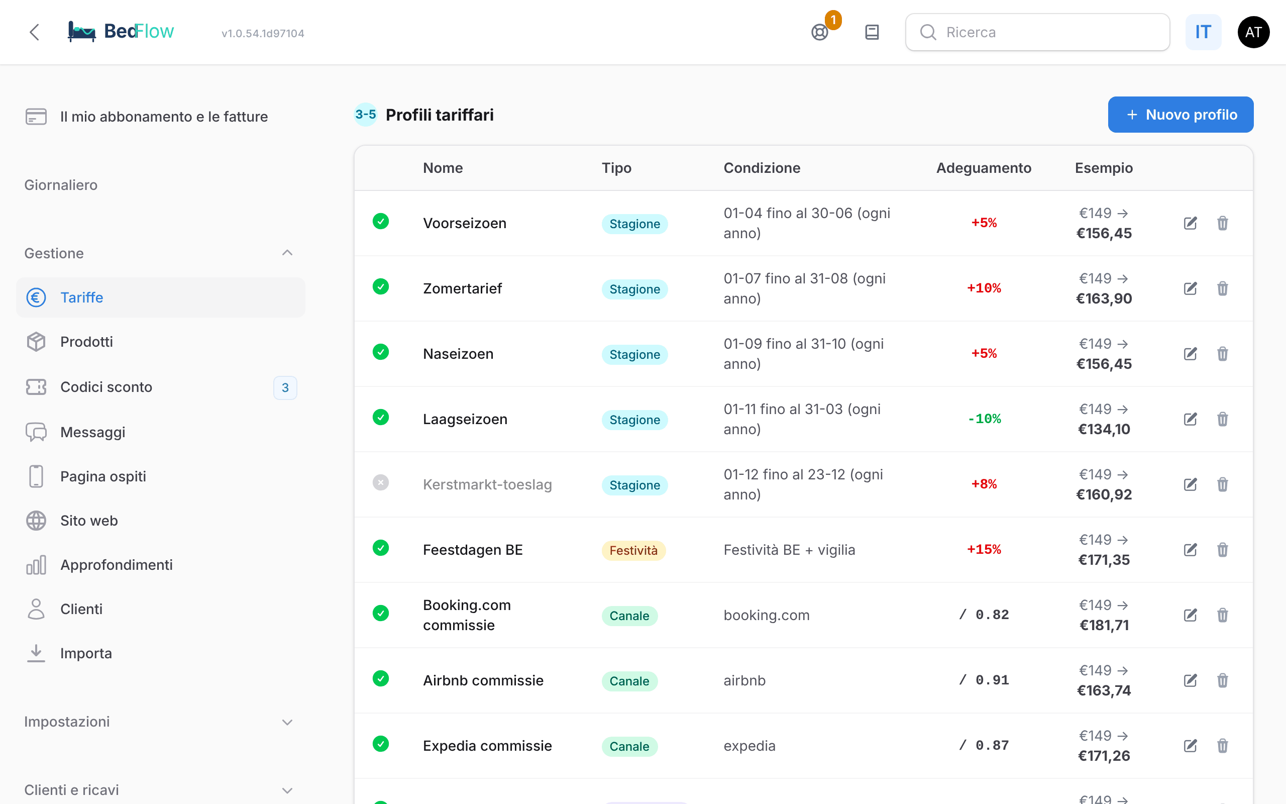This screenshot has height=804, width=1286.
Task: Open Clienti in the sidebar
Action: pos(160,609)
